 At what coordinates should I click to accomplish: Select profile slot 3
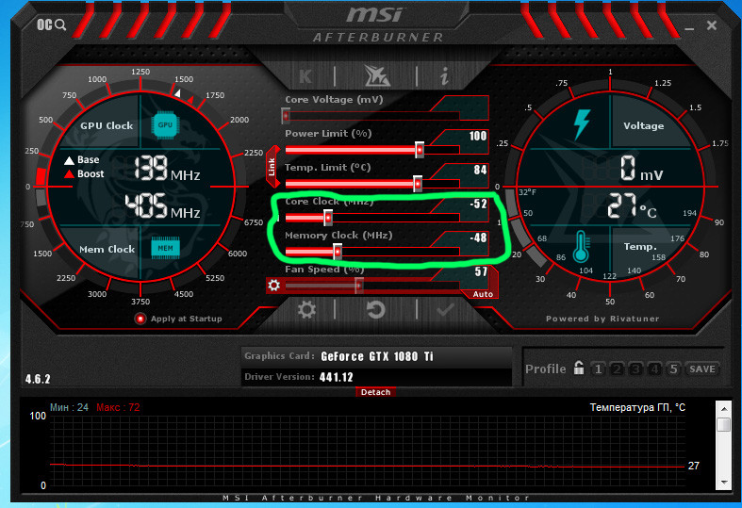click(635, 369)
